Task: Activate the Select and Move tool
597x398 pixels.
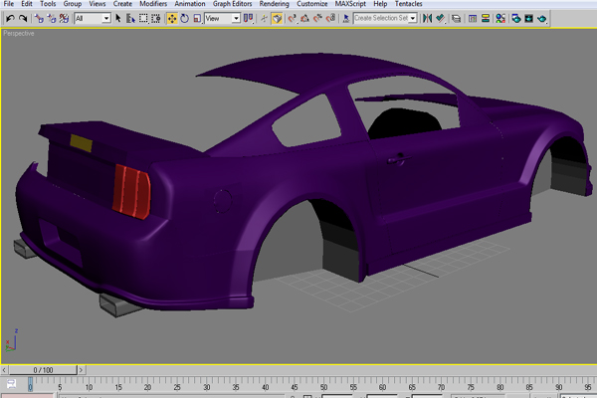Action: [x=172, y=18]
